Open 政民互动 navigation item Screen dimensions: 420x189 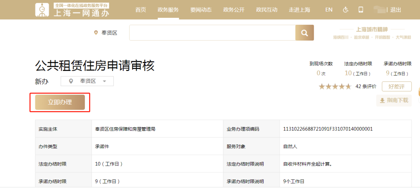[x=267, y=10]
